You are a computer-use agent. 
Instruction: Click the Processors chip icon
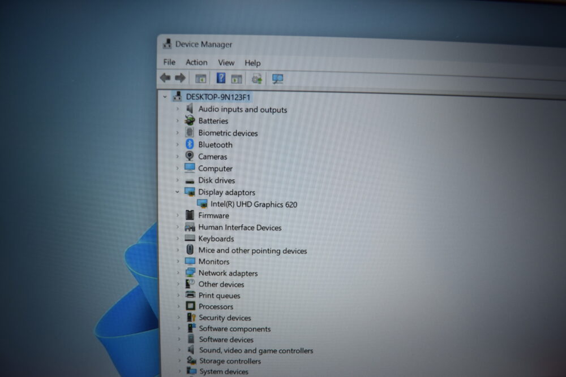(190, 306)
